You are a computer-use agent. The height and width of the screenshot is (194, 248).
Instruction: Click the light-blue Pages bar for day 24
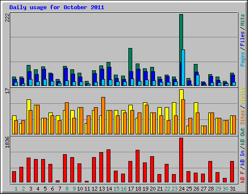(x=183, y=67)
